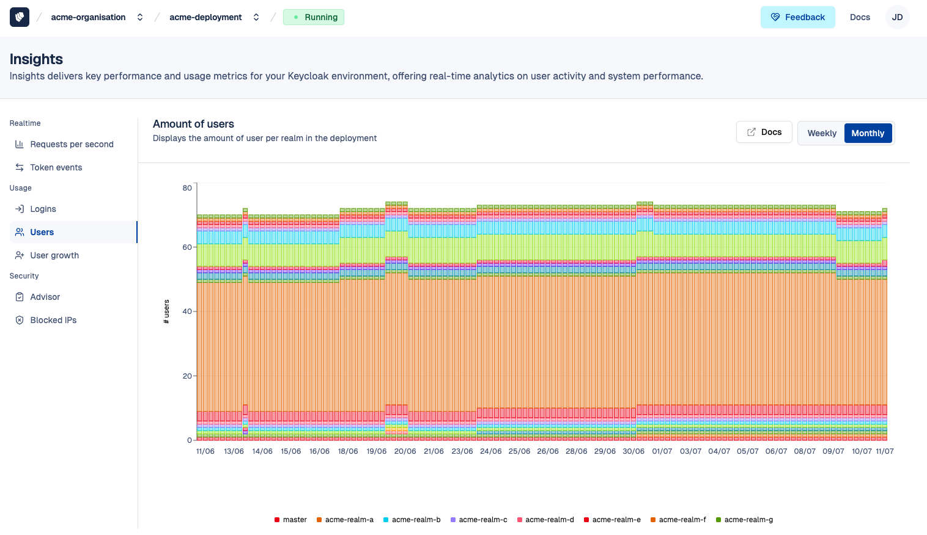Select the Monthly time range
Image resolution: width=927 pixels, height=535 pixels.
867,133
